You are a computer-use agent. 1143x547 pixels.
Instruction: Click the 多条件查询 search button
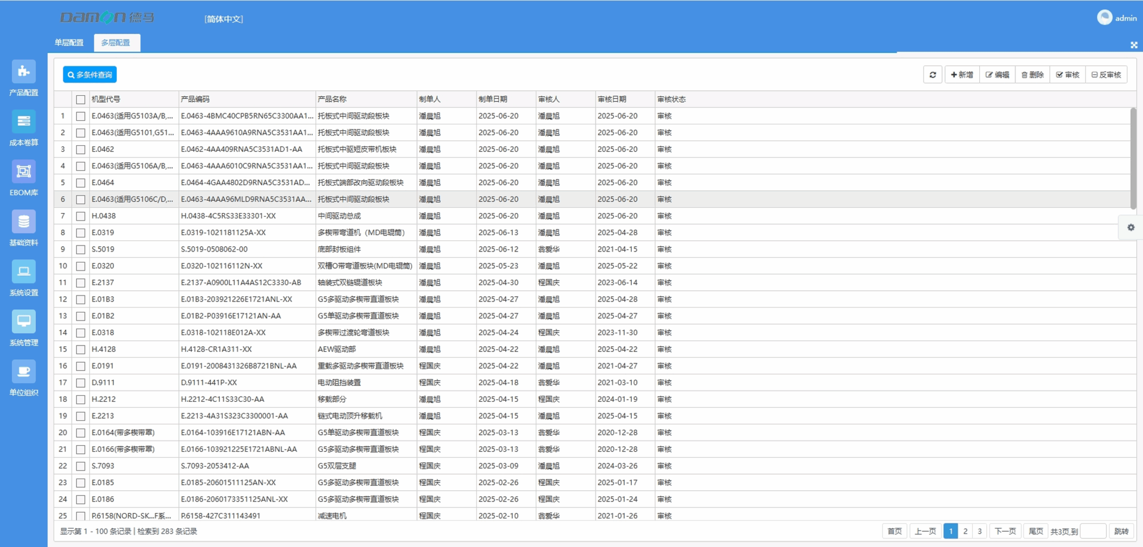(90, 75)
